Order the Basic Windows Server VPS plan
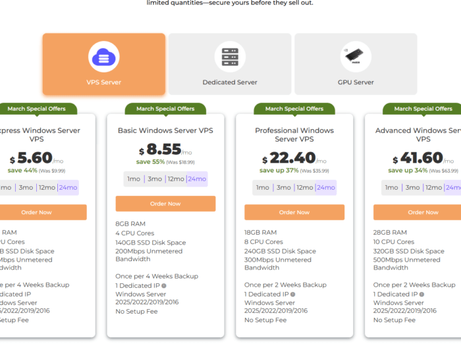 (x=165, y=204)
